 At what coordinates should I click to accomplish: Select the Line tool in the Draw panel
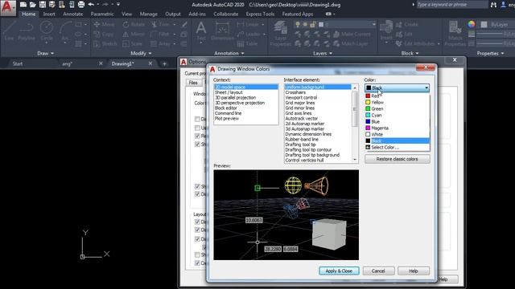[9, 31]
